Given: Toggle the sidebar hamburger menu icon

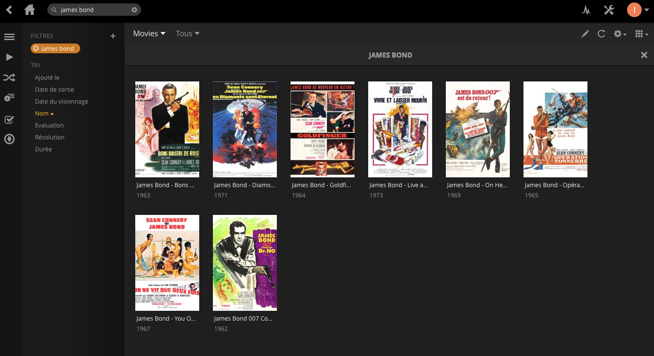Looking at the screenshot, I should tap(9, 37).
